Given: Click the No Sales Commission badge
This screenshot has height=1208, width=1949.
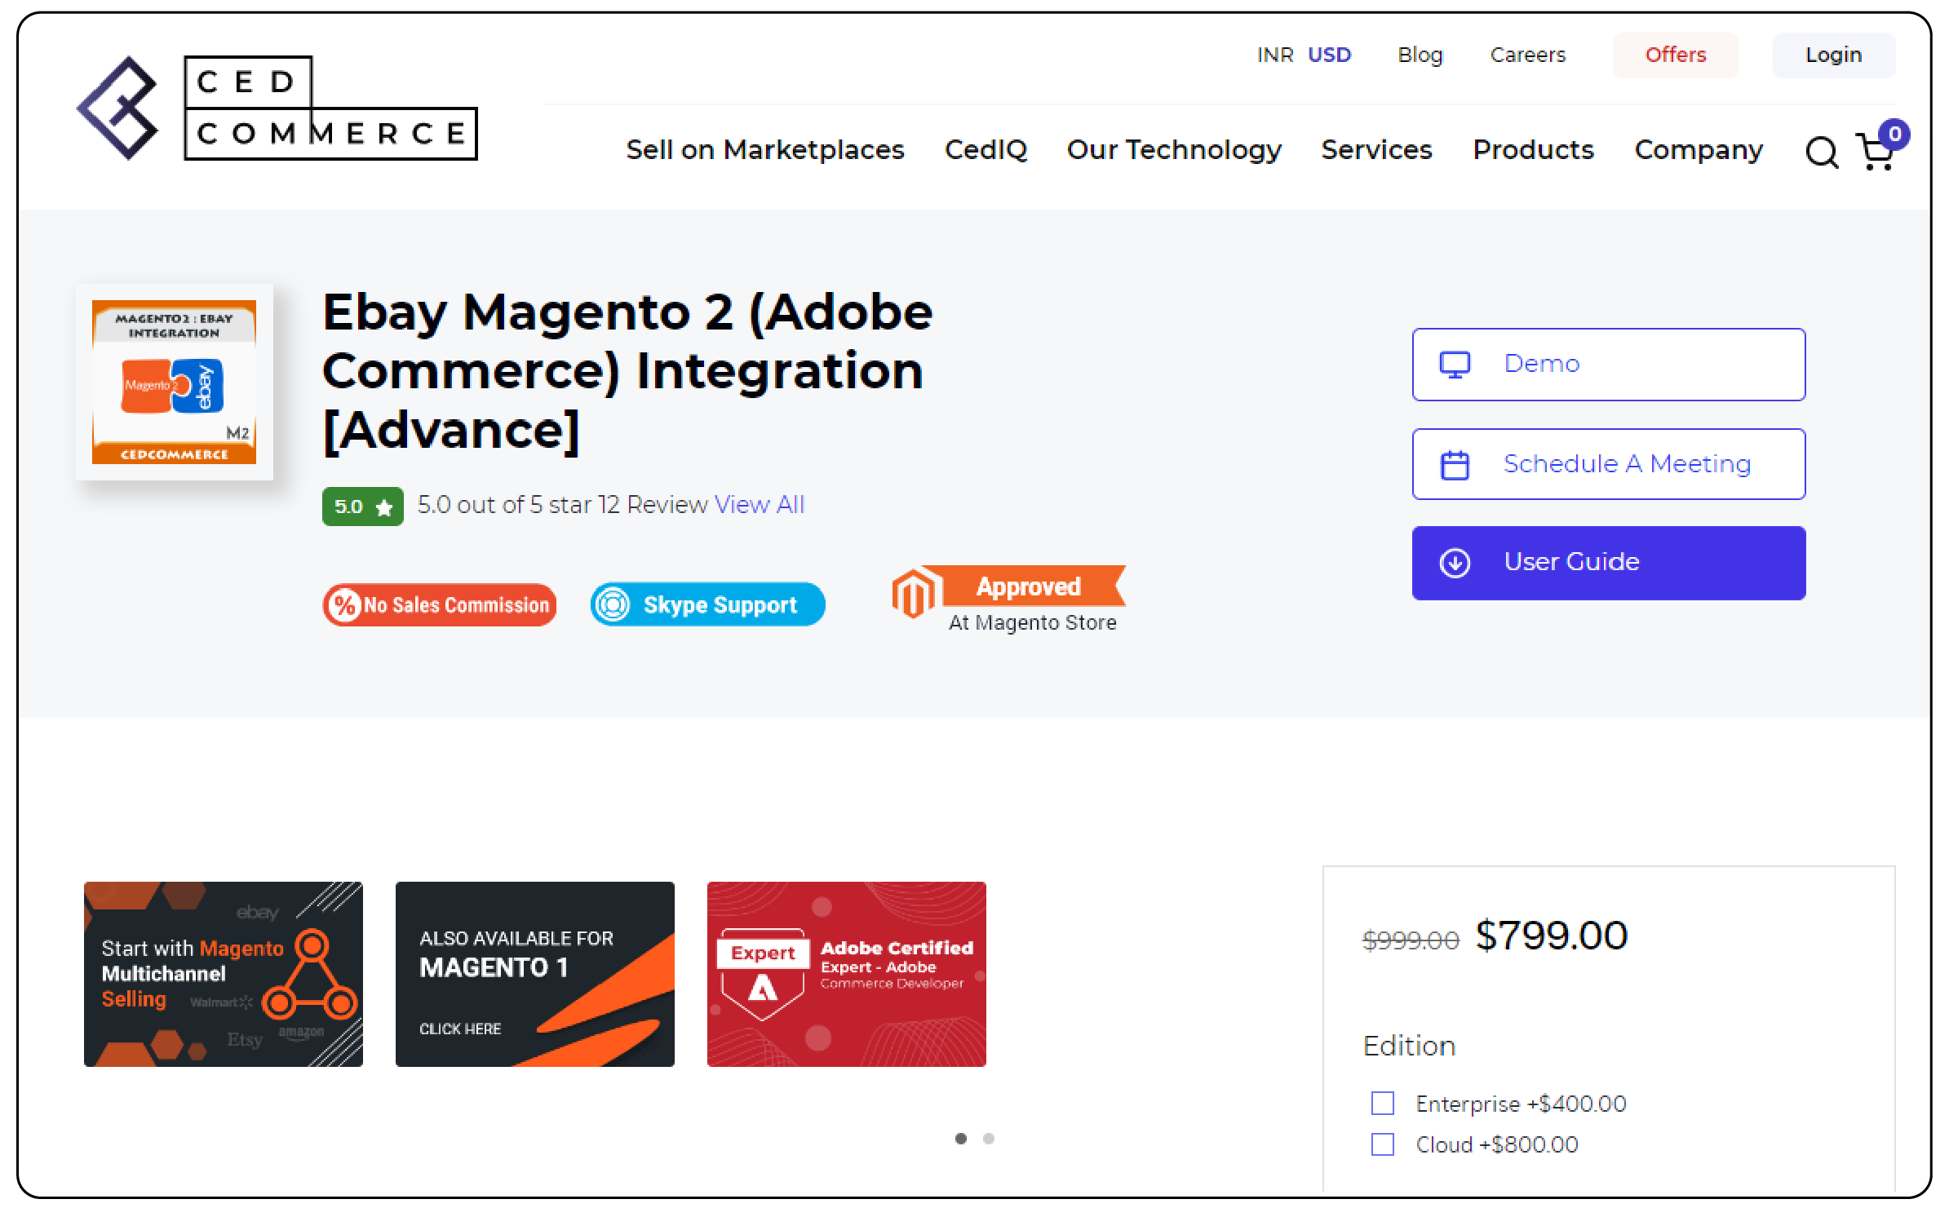Looking at the screenshot, I should point(440,605).
